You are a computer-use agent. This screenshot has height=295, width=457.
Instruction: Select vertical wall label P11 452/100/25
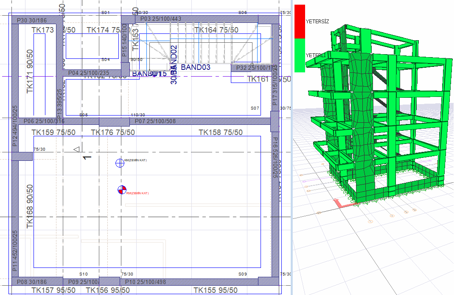(15, 251)
